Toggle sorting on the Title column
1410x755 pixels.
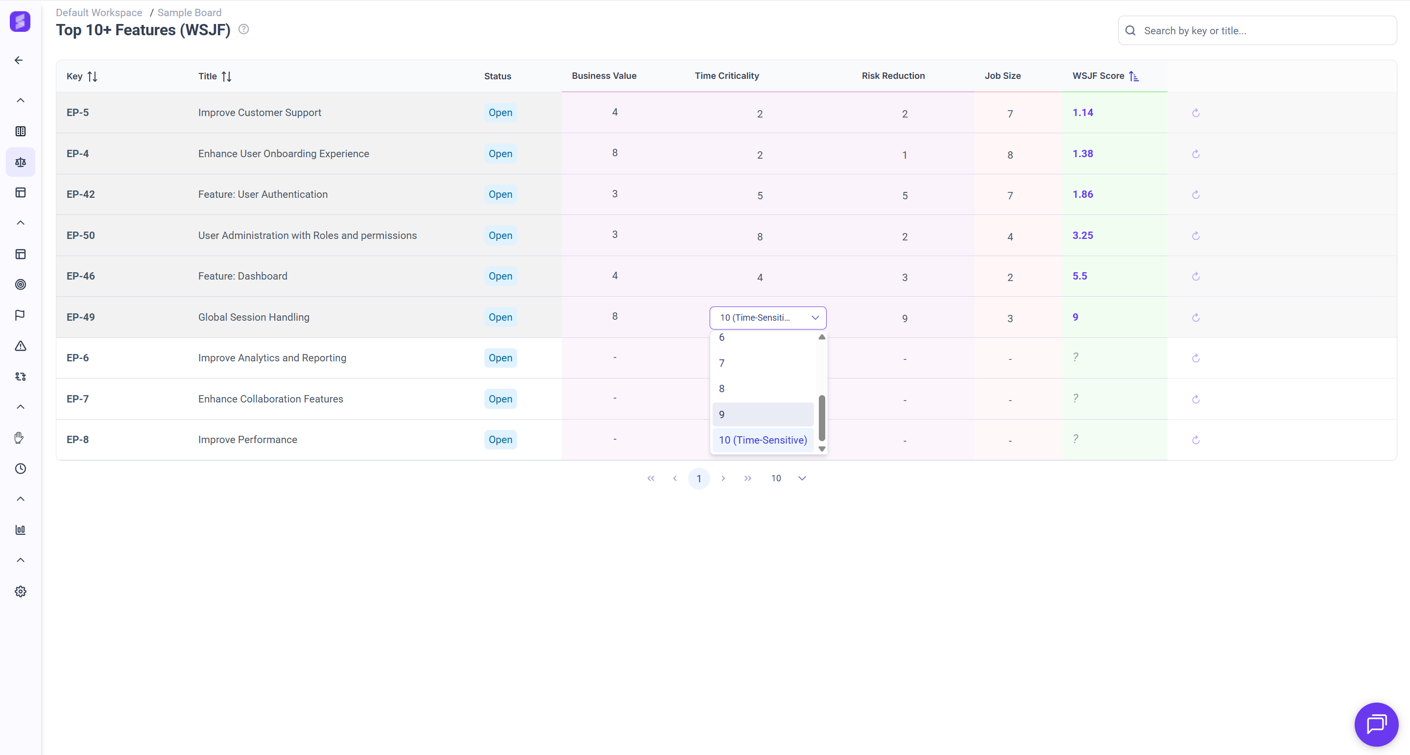(x=227, y=76)
